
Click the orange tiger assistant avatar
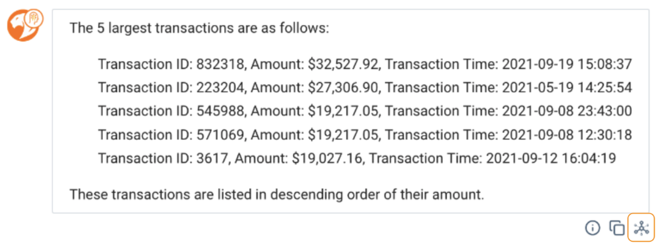click(x=22, y=27)
